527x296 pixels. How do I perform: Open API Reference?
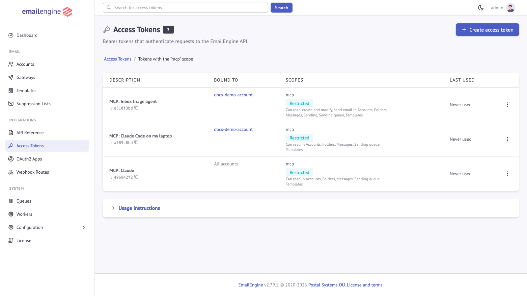pyautogui.click(x=47, y=133)
